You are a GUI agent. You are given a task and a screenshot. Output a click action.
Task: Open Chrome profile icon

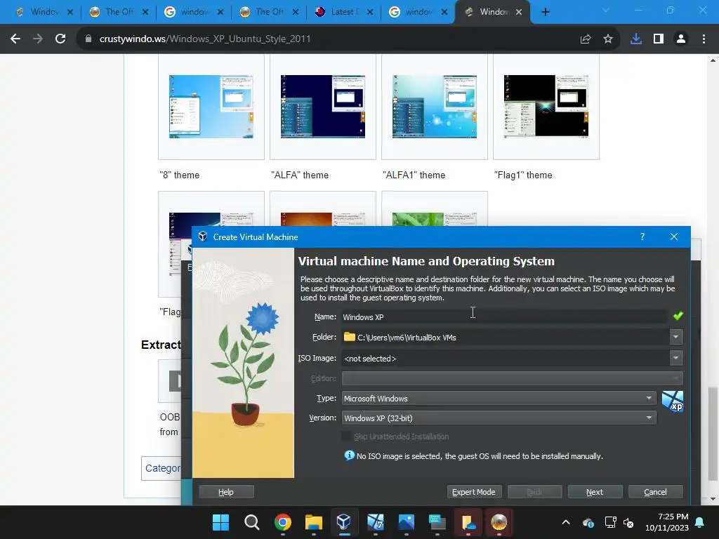(681, 39)
